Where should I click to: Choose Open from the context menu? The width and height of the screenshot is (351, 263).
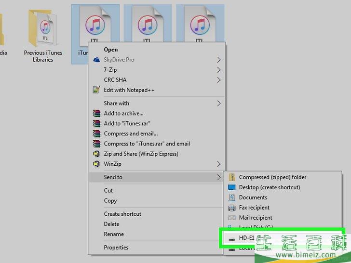point(111,50)
